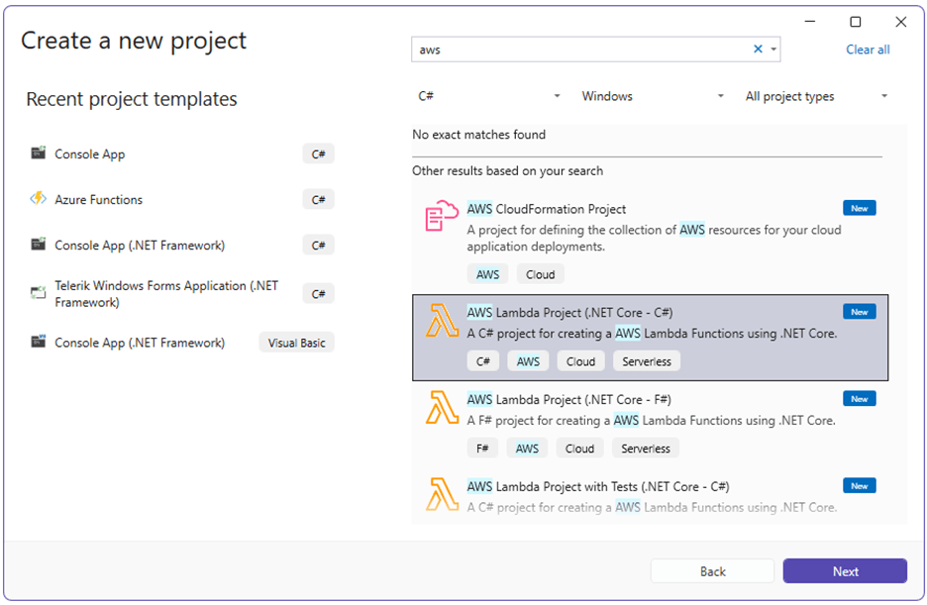Expand the search box history dropdown arrow
This screenshot has height=605, width=927.
[x=772, y=49]
